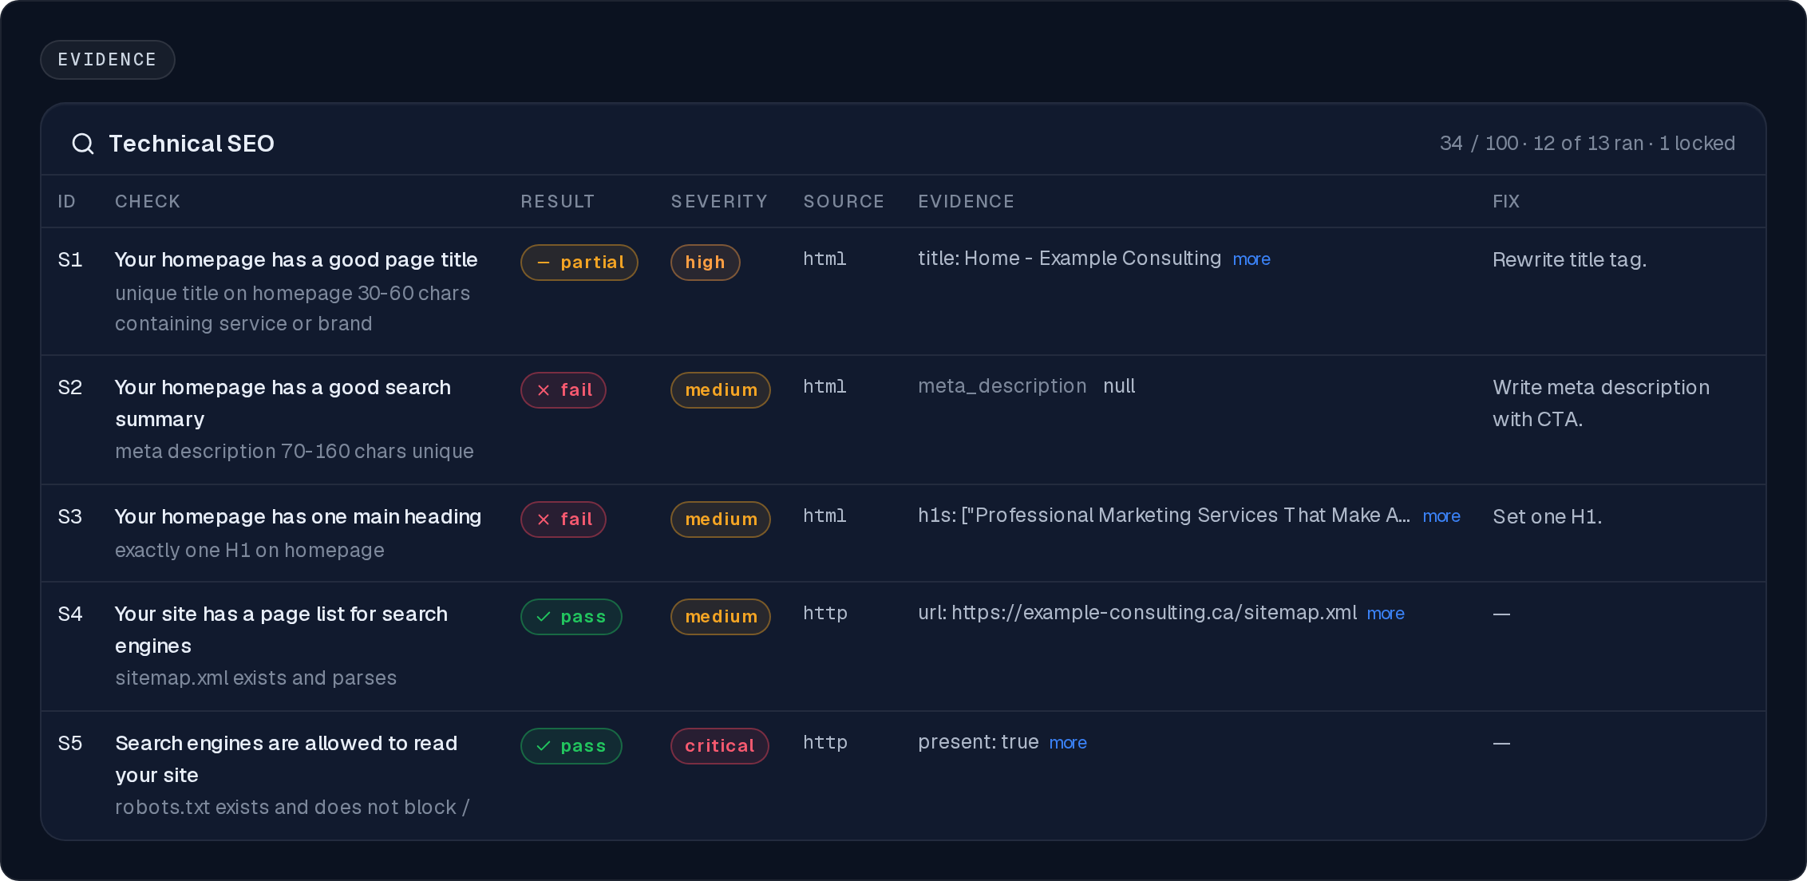1807x881 pixels.
Task: Click the X icon in S3 fail badge
Action: [x=544, y=520]
